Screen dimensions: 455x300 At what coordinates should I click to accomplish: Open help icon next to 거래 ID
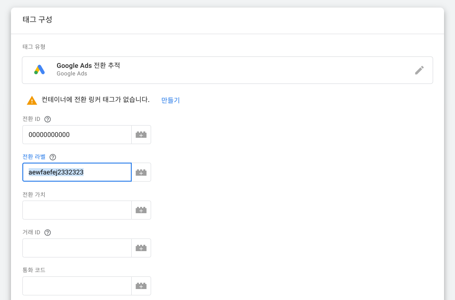[x=48, y=233]
